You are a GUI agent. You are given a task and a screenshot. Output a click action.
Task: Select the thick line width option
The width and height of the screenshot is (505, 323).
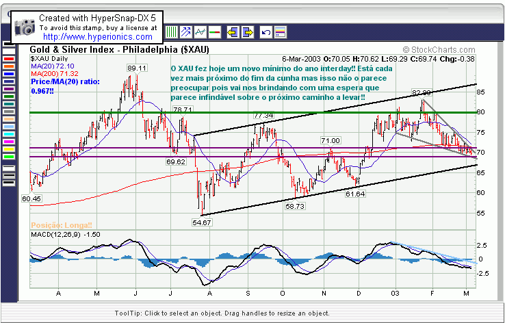click(9, 183)
